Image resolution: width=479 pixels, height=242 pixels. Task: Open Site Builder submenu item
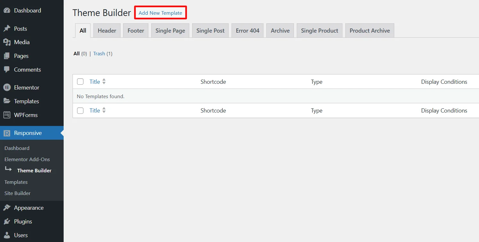pyautogui.click(x=18, y=193)
